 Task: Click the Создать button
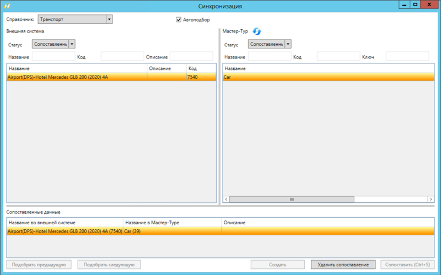click(x=277, y=265)
